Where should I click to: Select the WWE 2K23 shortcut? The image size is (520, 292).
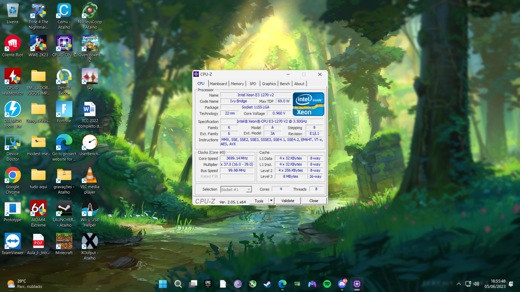pos(38,47)
